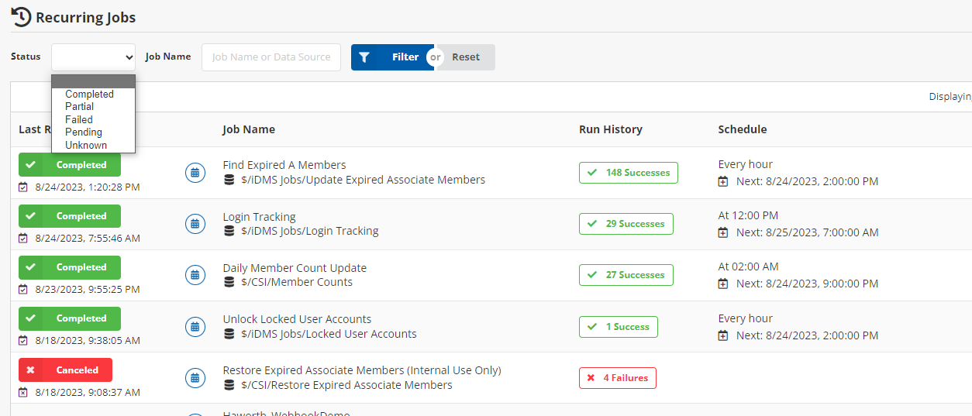Image resolution: width=972 pixels, height=416 pixels.
Task: Click calendar icon beside Login Tracking job
Action: 195,224
